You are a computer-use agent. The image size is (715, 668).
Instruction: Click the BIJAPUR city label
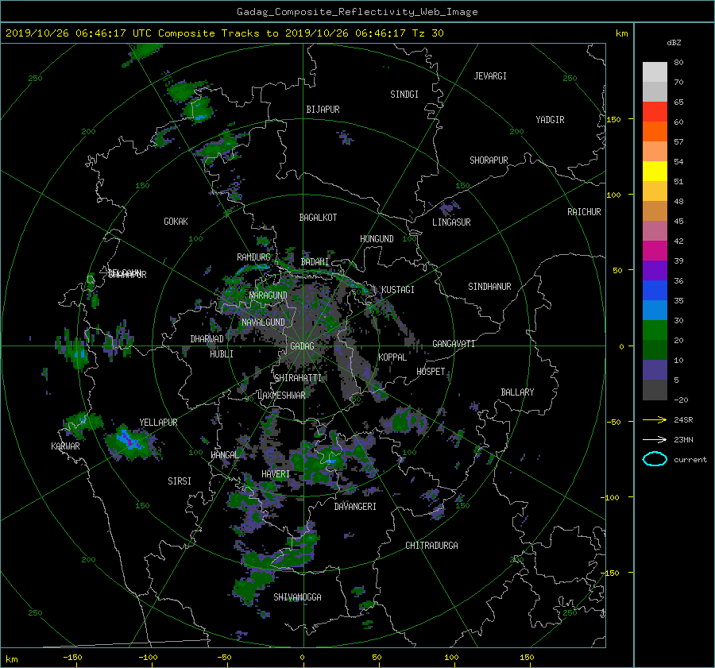click(x=323, y=110)
